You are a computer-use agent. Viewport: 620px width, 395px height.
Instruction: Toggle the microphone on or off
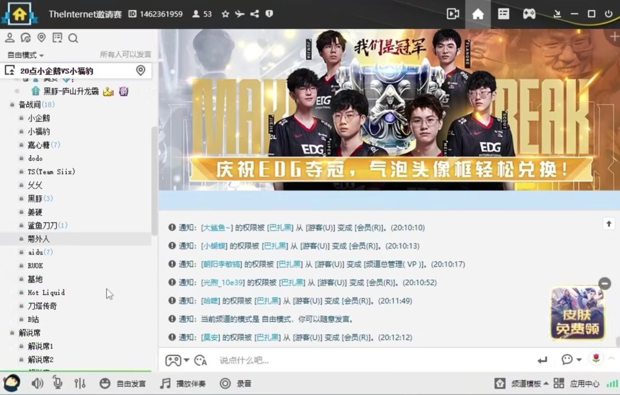pos(58,383)
